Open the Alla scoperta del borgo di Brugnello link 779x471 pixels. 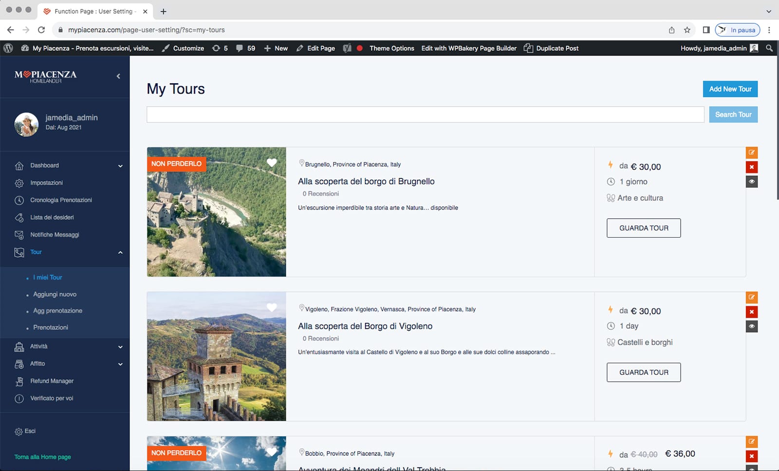[366, 181]
